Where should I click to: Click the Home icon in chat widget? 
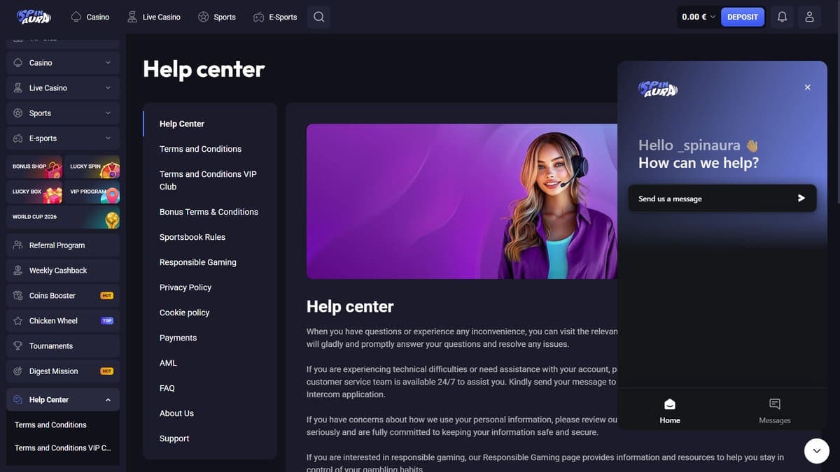[x=670, y=404]
